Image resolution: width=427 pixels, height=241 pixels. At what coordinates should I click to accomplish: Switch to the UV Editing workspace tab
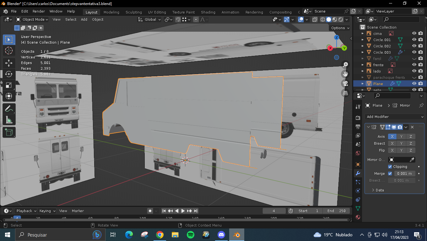[x=157, y=12]
